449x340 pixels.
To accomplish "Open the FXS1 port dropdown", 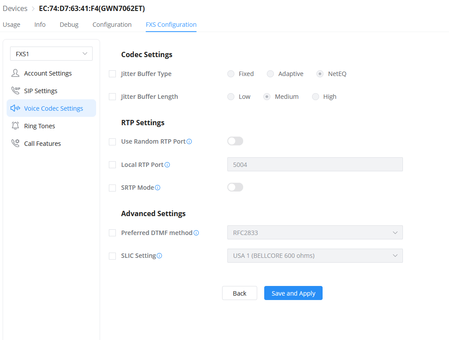I will (x=51, y=54).
